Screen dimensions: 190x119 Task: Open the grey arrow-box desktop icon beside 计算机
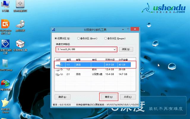pos(20,5)
